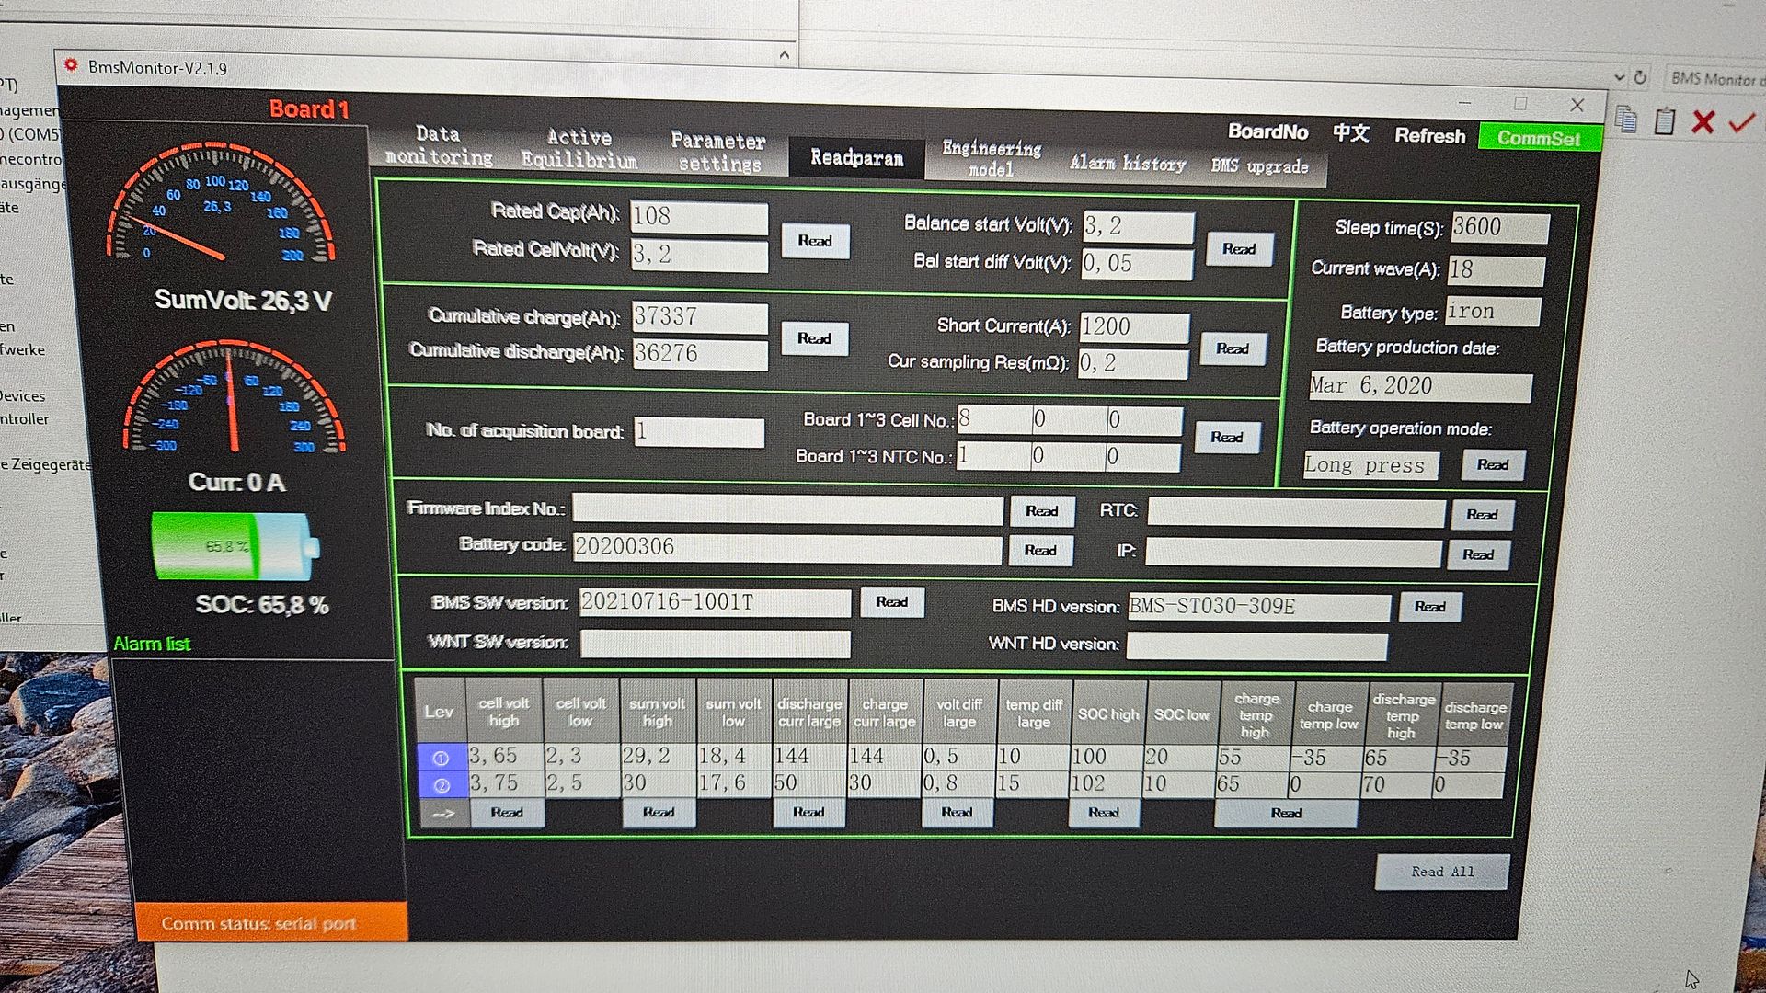1766x993 pixels.
Task: Expand the address bar history dropdown chevron
Action: tap(1619, 78)
